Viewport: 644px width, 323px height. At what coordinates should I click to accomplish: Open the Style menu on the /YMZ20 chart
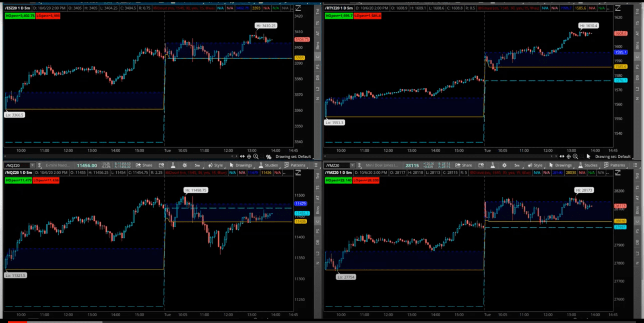point(535,165)
